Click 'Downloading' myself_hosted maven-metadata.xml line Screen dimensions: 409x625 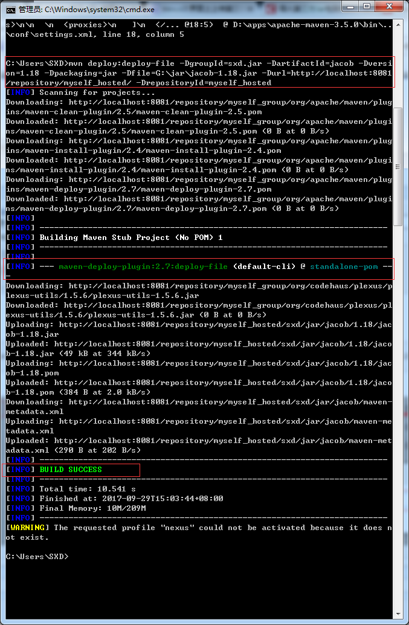click(x=199, y=407)
